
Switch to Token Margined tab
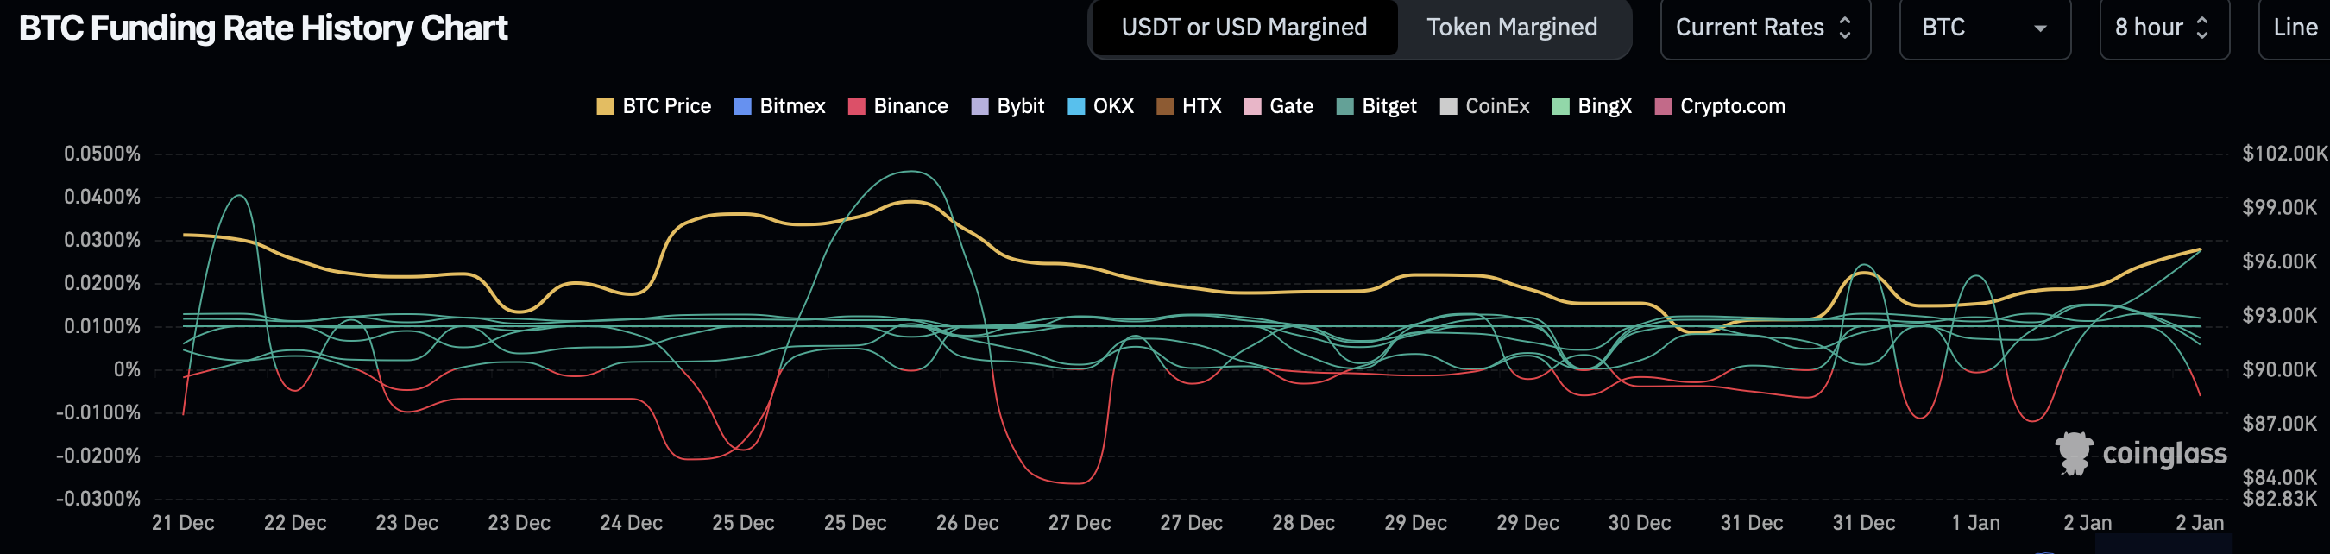[1511, 28]
